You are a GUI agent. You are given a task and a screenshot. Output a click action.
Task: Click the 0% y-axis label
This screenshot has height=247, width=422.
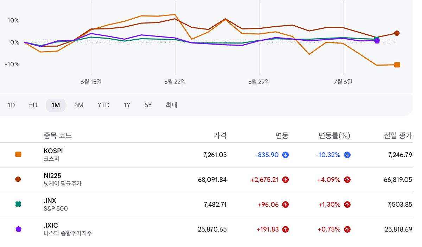point(15,42)
